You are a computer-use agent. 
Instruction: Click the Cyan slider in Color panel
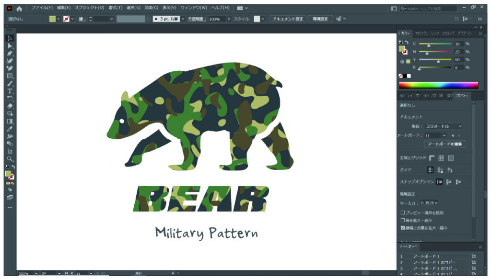pyautogui.click(x=435, y=44)
